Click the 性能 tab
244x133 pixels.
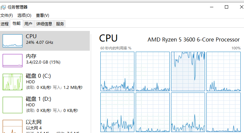tap(17, 24)
